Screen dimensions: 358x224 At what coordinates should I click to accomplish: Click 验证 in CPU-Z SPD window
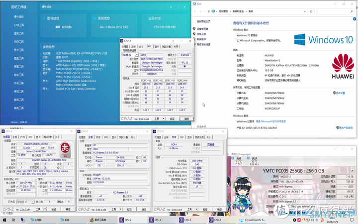pos(173,119)
